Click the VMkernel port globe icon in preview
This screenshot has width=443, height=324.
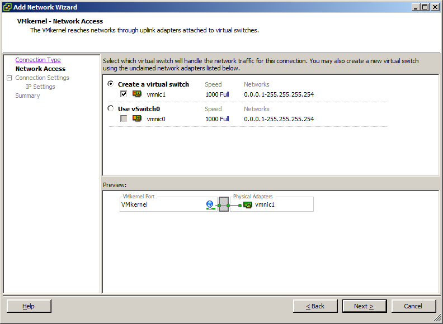210,205
